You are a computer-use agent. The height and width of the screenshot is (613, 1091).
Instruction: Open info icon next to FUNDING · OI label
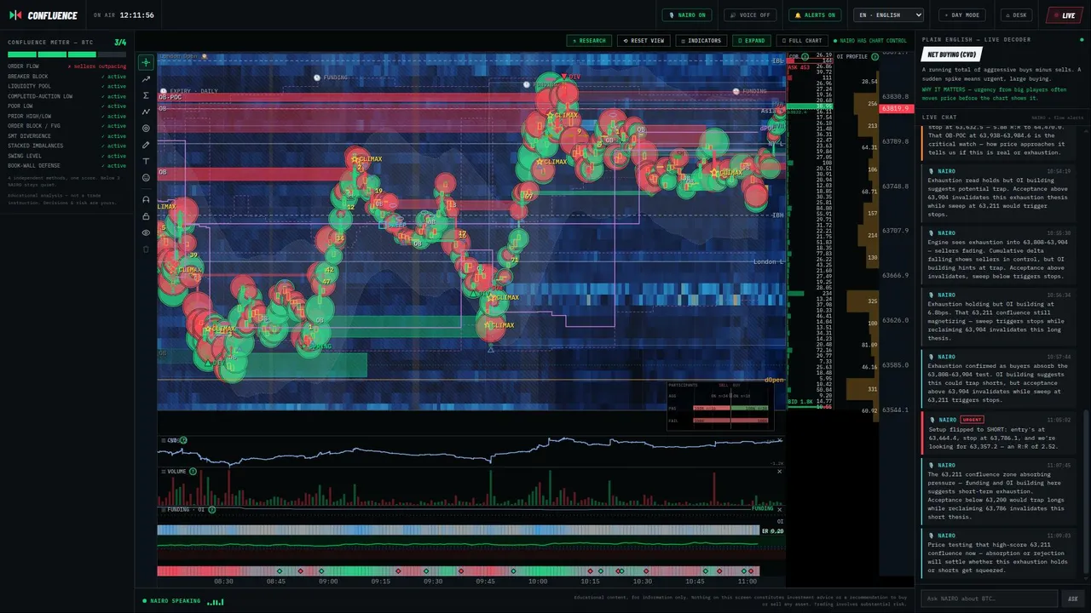coord(212,509)
